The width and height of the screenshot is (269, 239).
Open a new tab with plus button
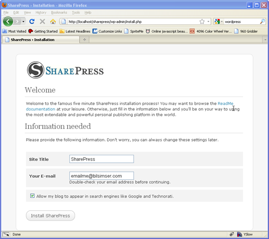tap(85, 40)
